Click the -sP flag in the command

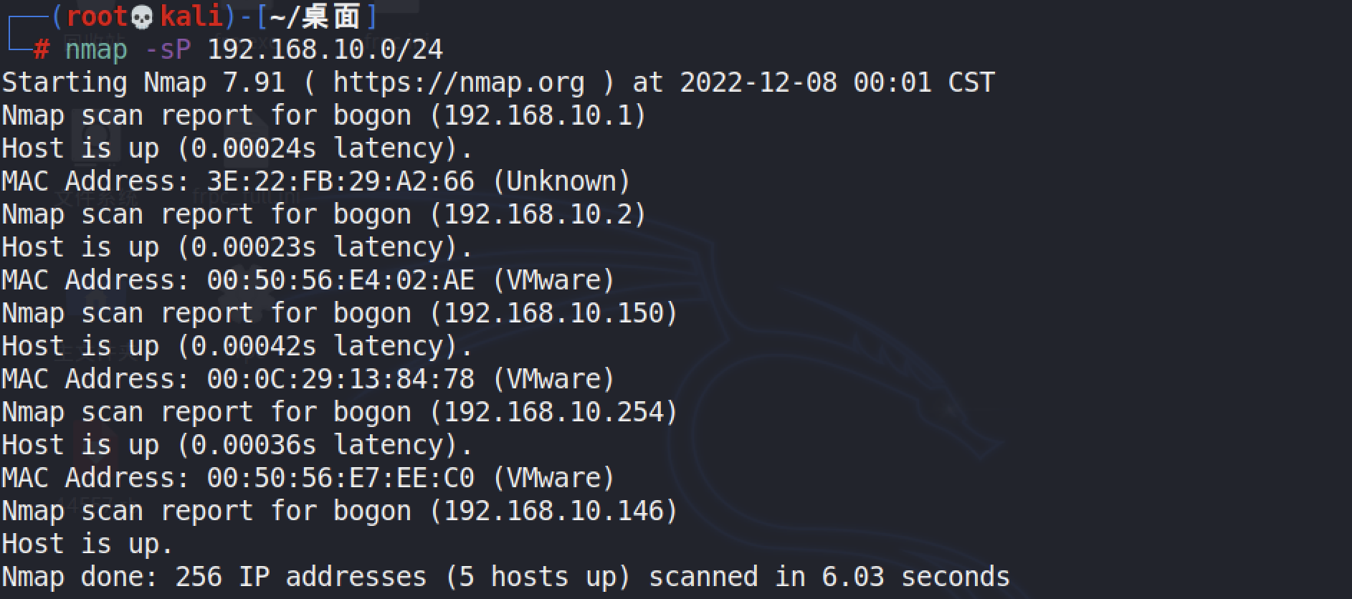(168, 50)
